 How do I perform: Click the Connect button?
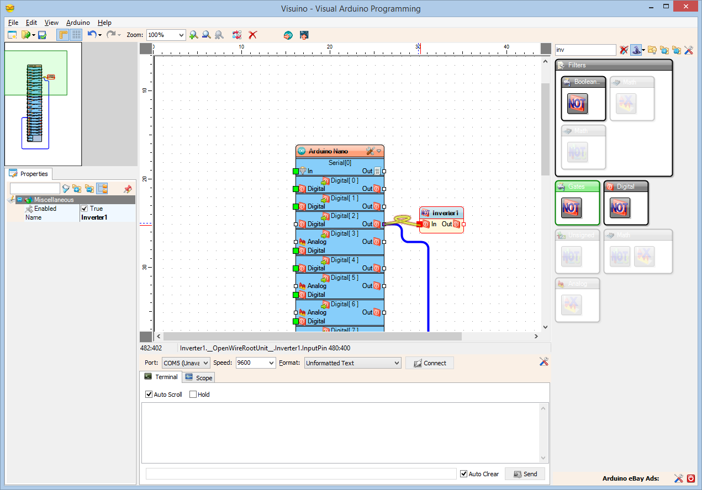tap(430, 363)
